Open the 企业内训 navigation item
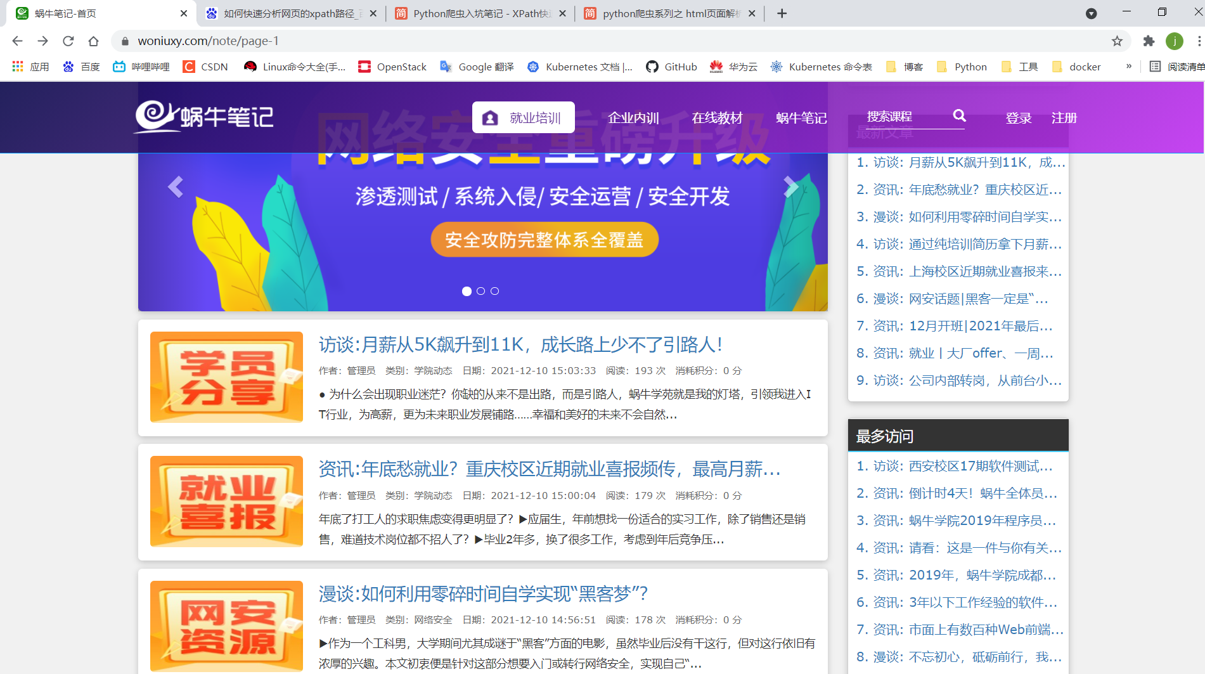Screen dimensions: 1205x674 click(x=633, y=118)
